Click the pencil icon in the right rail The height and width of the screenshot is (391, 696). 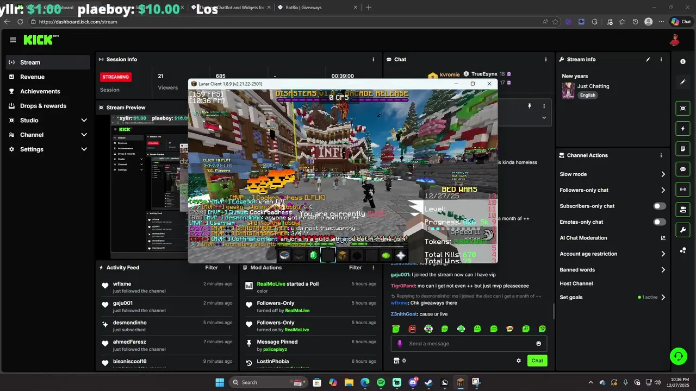coord(683,82)
